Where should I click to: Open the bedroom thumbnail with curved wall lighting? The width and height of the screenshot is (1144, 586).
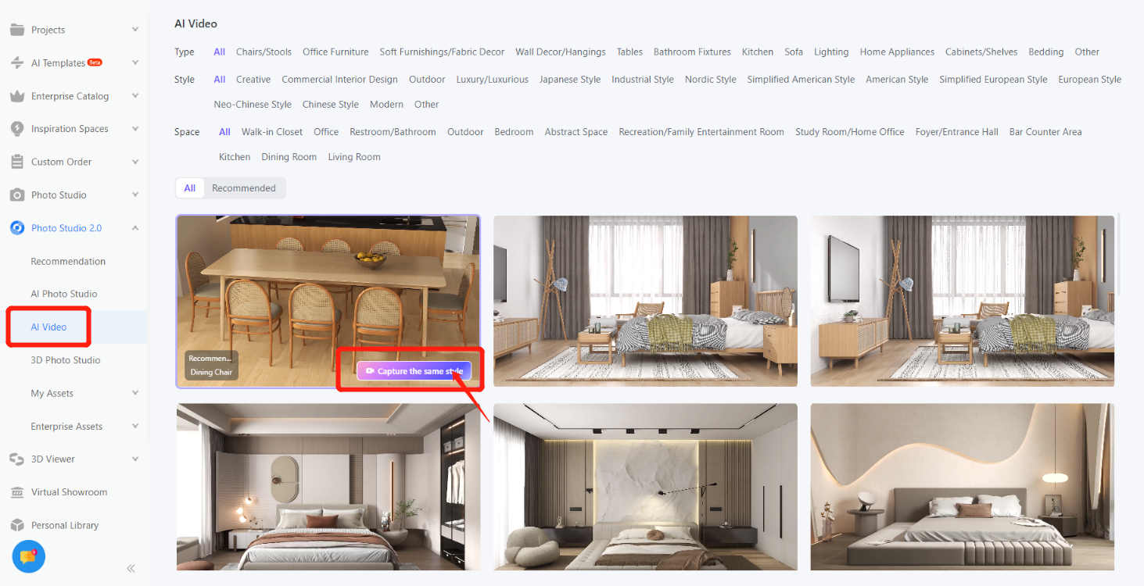[963, 487]
